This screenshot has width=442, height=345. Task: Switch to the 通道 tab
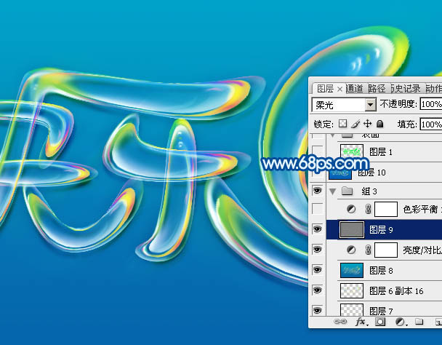(354, 88)
